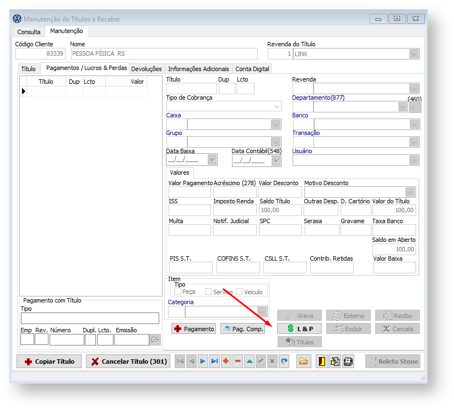The image size is (454, 410).
Task: Select the Manutenção tab
Action: [67, 31]
